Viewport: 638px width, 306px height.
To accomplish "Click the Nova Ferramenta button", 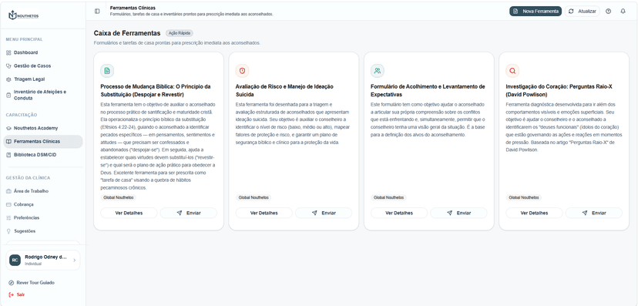I will [x=536, y=12].
